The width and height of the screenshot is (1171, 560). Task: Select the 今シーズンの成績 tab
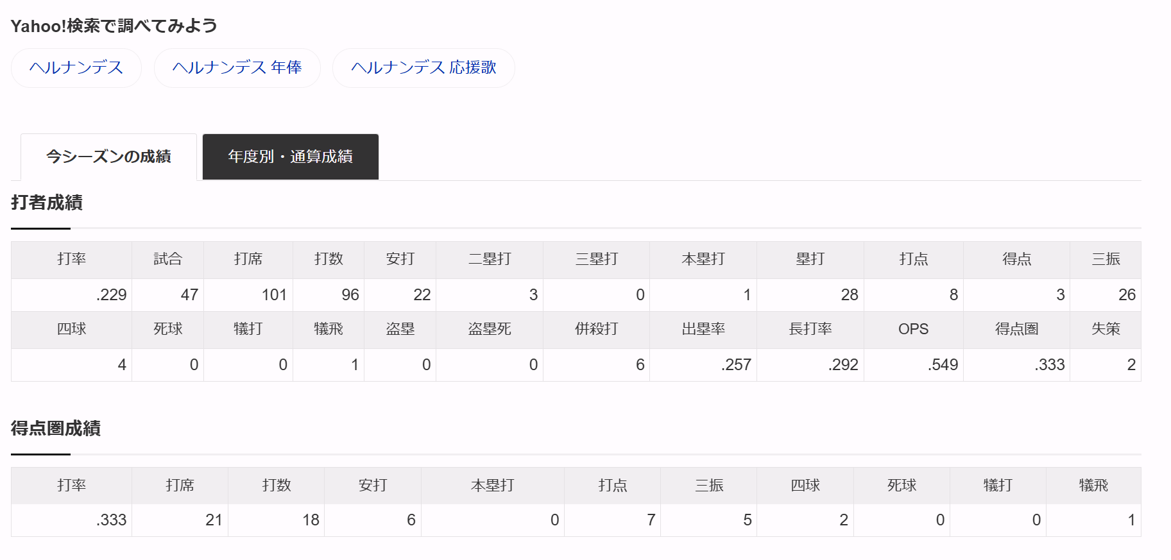[x=108, y=157]
